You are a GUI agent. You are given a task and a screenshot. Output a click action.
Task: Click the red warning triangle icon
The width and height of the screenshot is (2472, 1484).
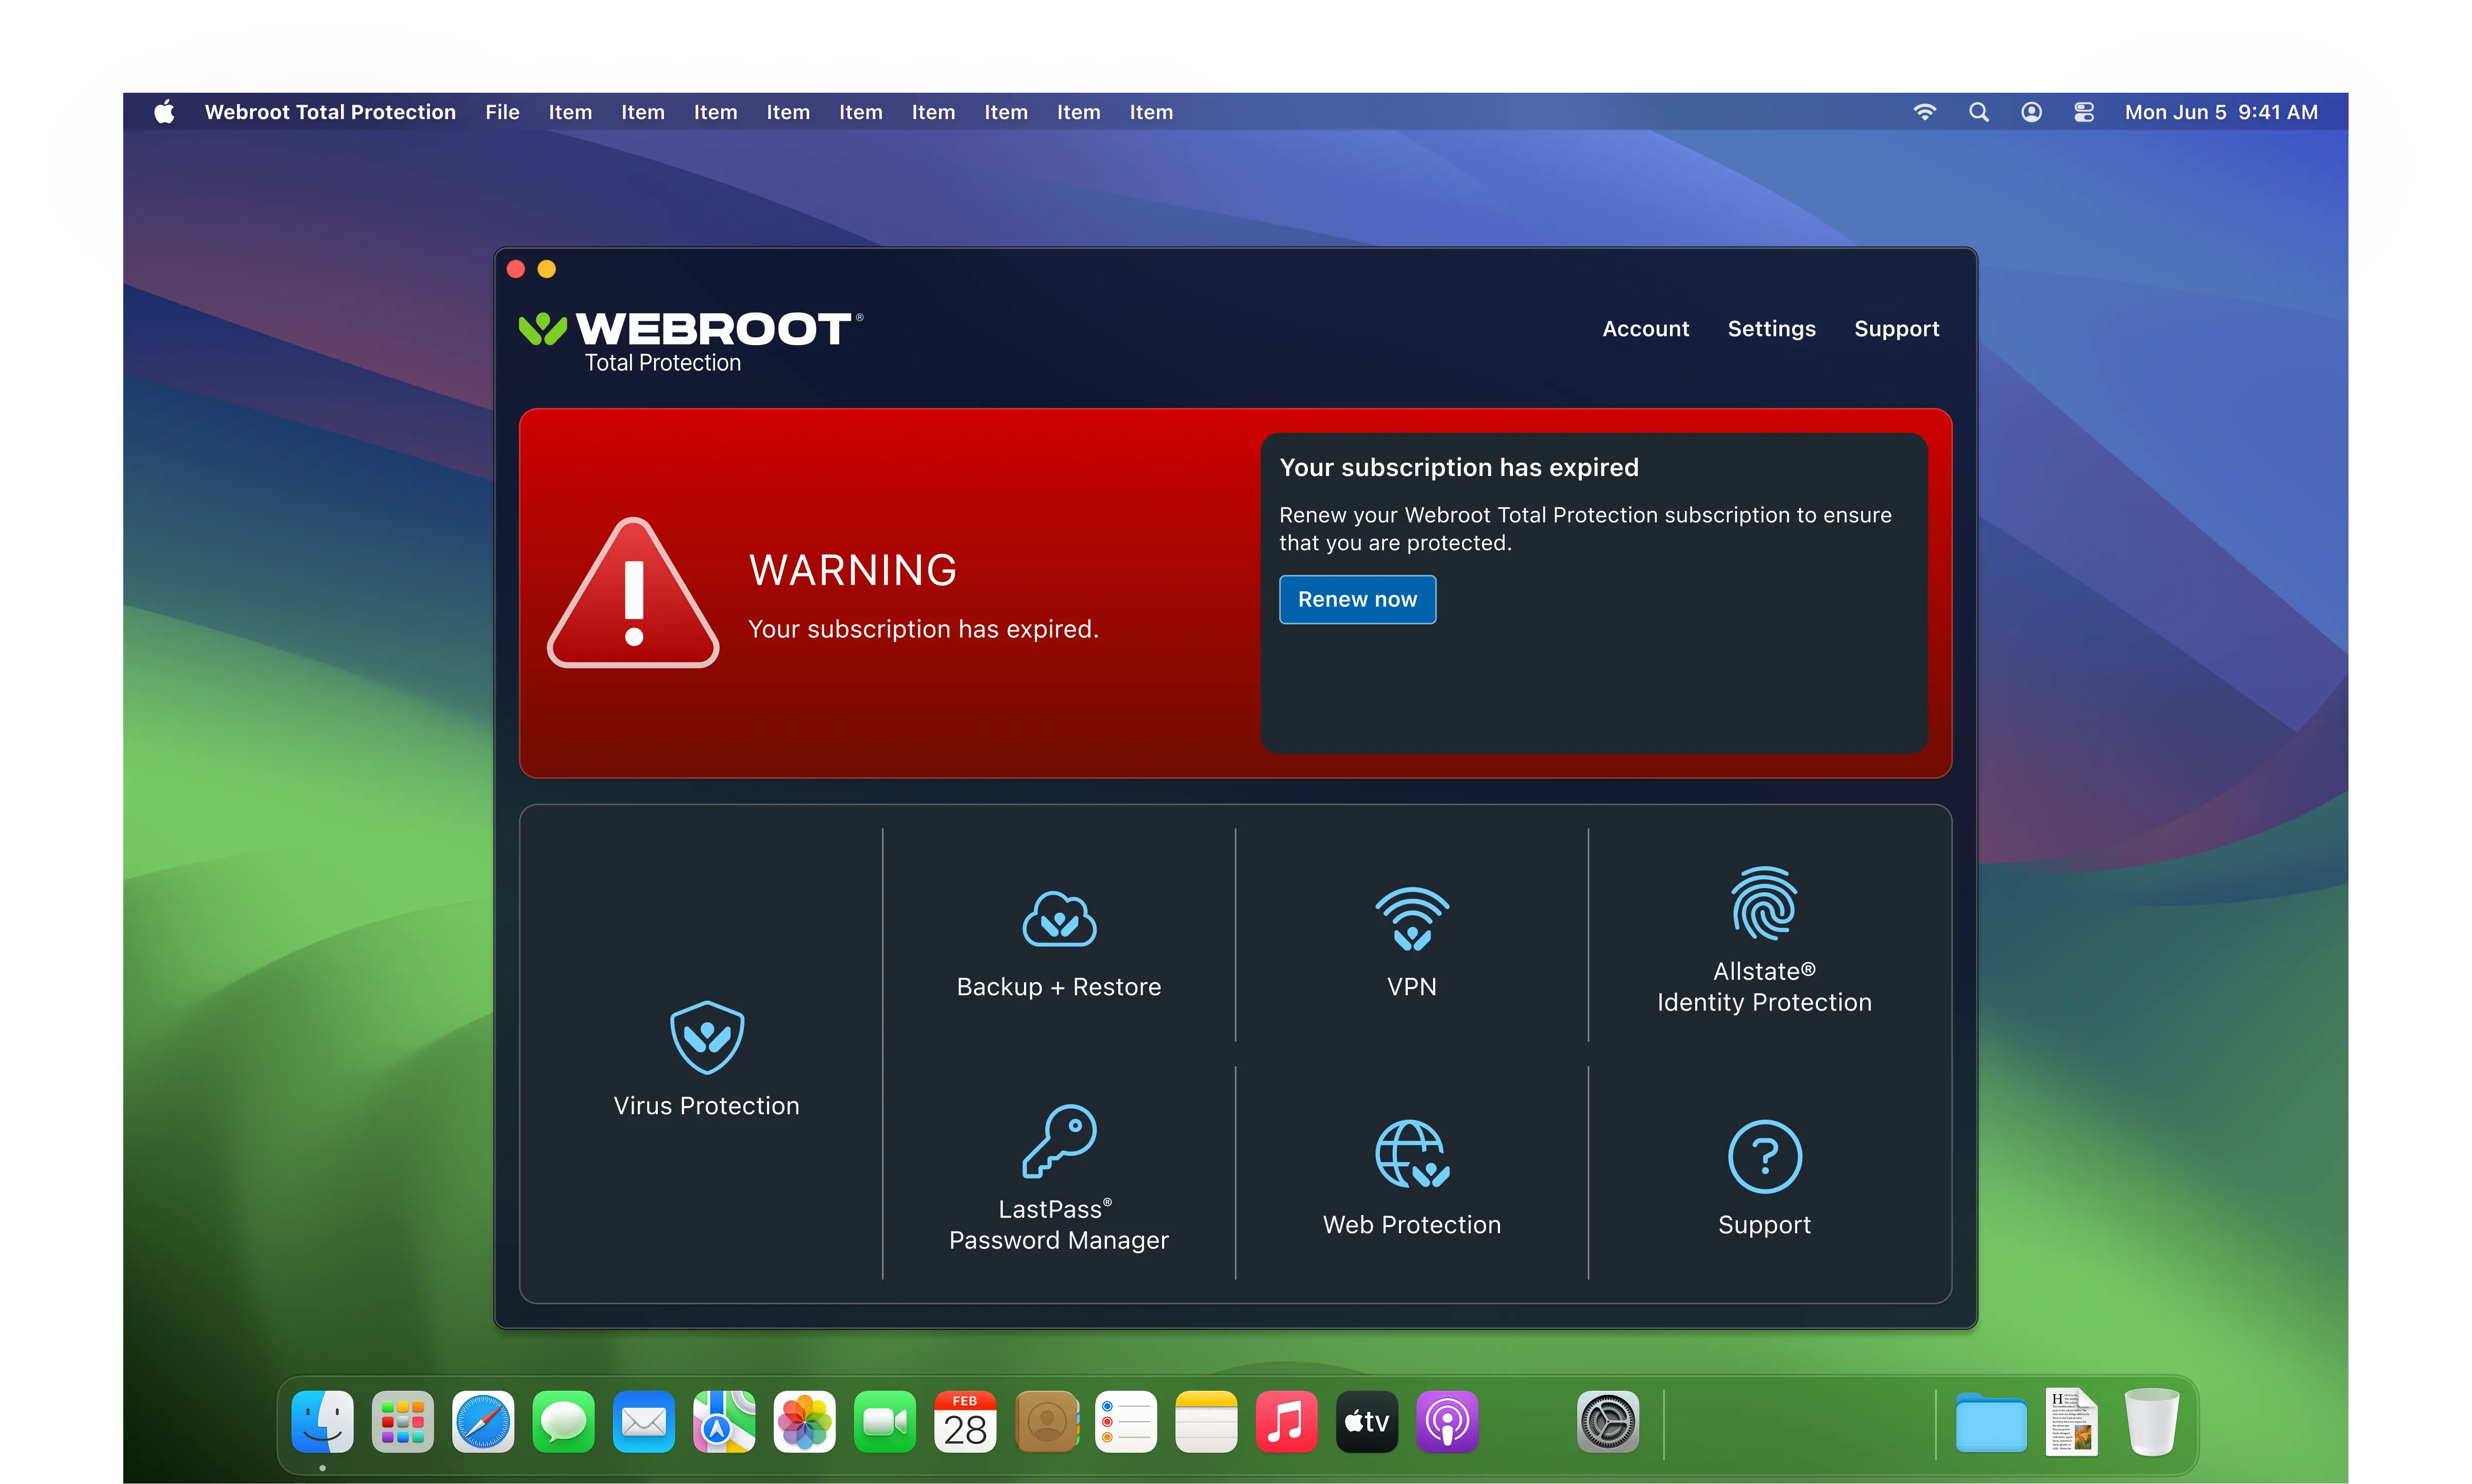click(633, 593)
